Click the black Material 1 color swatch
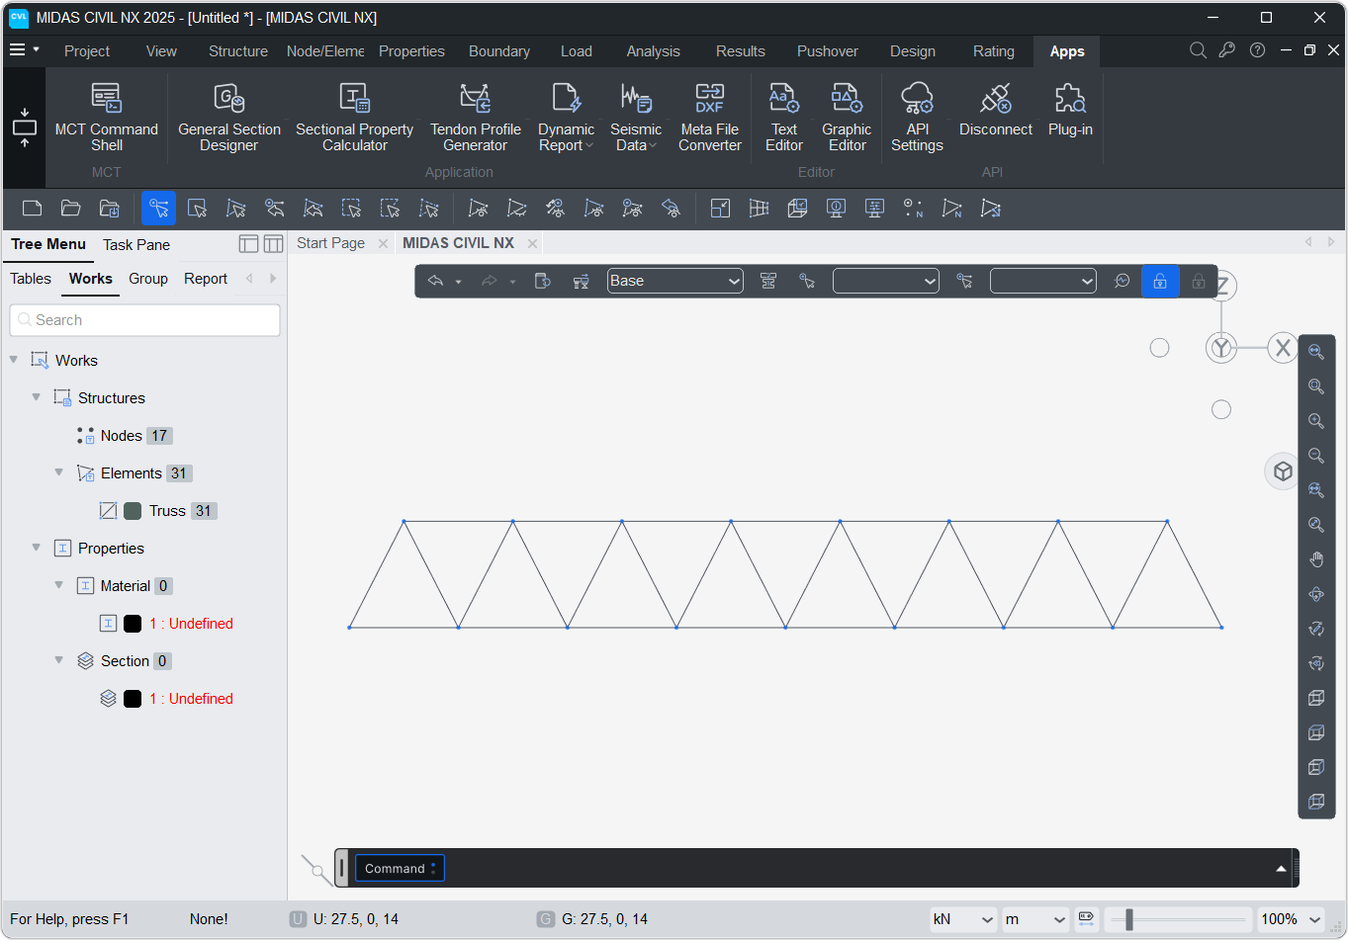 pos(133,624)
